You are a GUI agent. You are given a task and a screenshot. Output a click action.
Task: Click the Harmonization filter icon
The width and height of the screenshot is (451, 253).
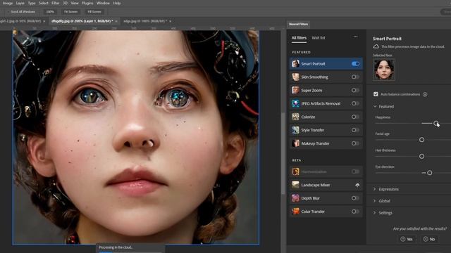(x=295, y=171)
